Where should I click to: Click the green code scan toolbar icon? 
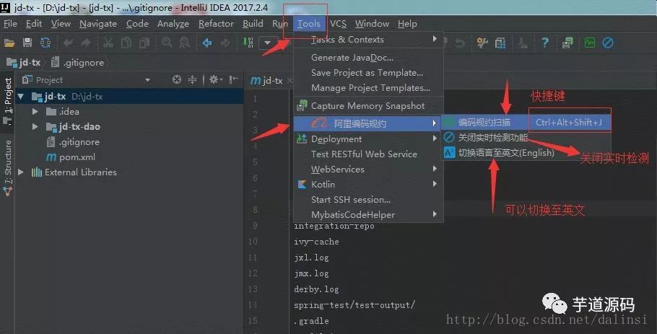[590, 43]
